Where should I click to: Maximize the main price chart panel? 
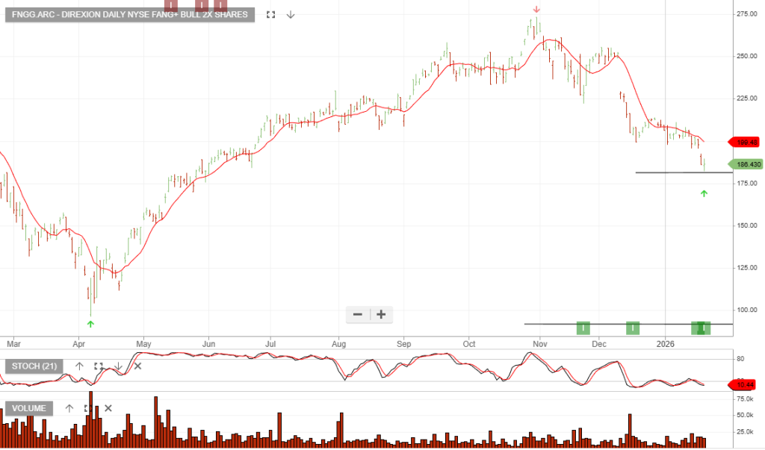click(270, 14)
